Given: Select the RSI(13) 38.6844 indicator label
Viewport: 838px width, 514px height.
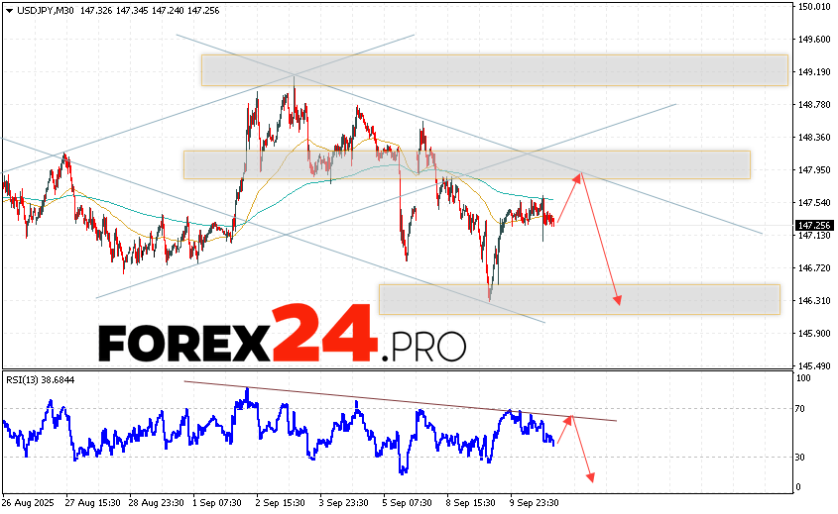Looking at the screenshot, I should pos(40,380).
